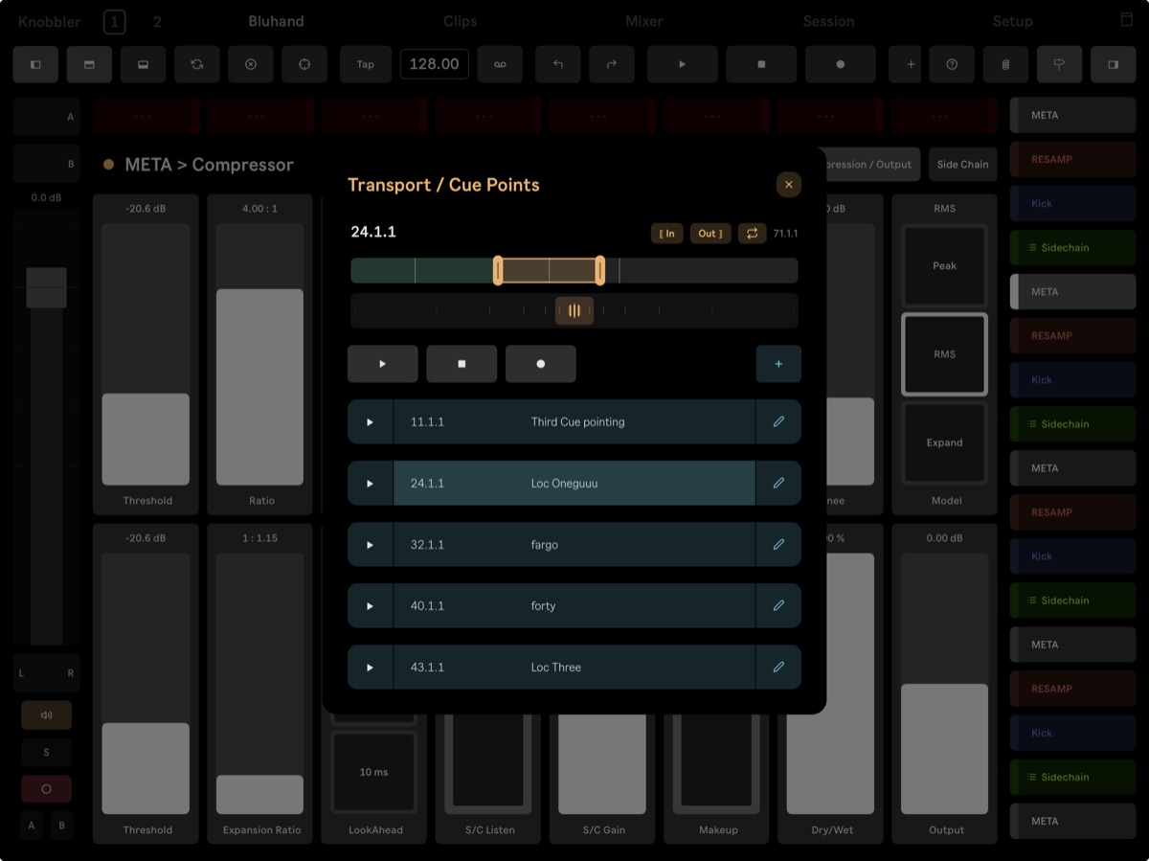Viewport: 1149px width, 861px height.
Task: Toggle the transport cue points signpost icon
Action: tap(1059, 64)
